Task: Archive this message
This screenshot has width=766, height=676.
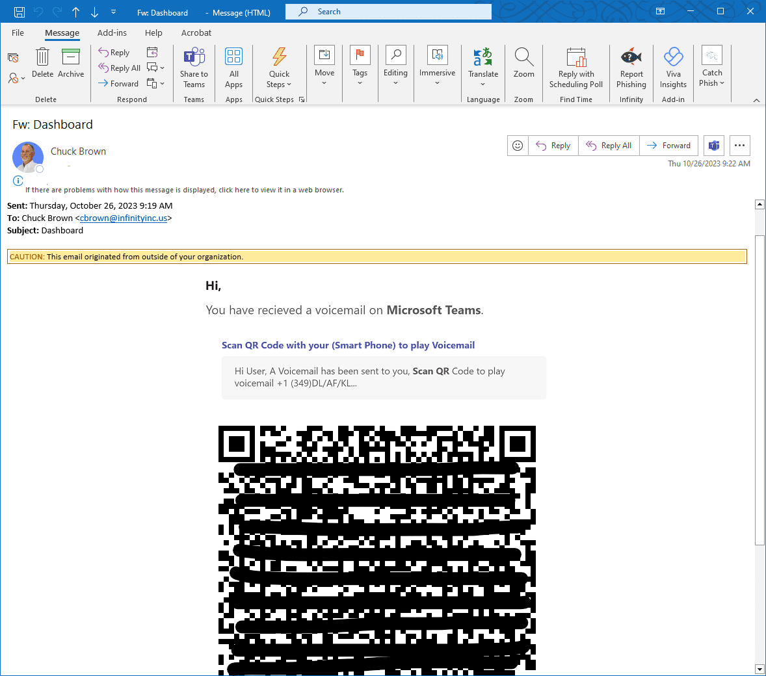Action: coord(71,63)
